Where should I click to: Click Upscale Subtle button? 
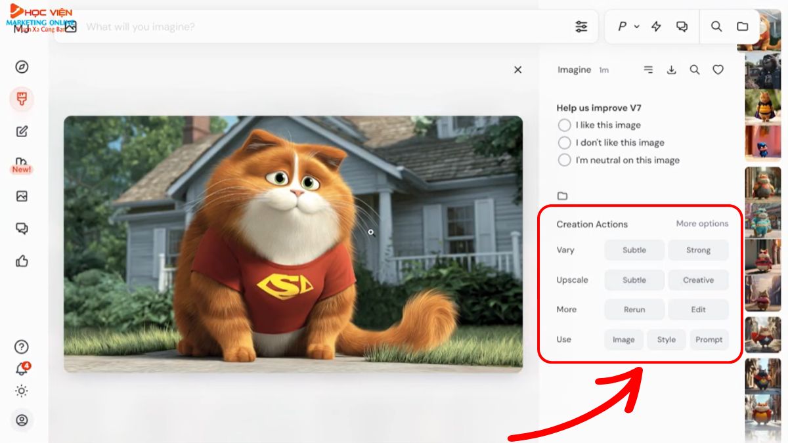pos(634,280)
